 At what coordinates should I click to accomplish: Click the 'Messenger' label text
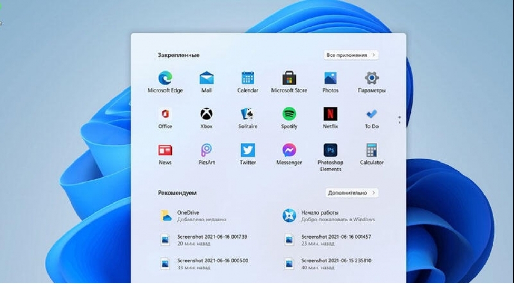[x=289, y=163]
